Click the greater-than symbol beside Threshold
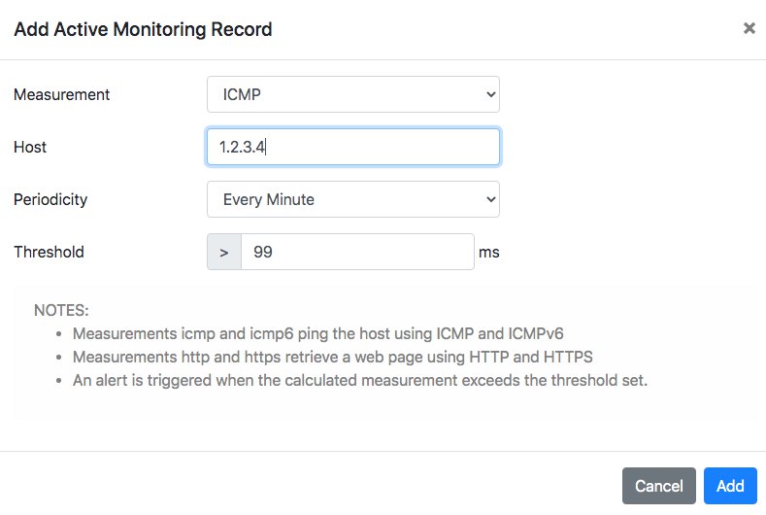 [x=224, y=252]
